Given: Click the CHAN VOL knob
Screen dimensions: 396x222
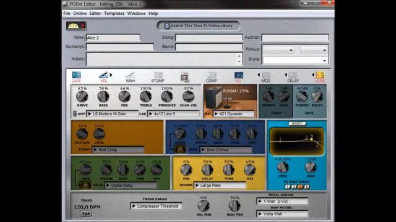Looking at the screenshot, I should click(x=188, y=96).
